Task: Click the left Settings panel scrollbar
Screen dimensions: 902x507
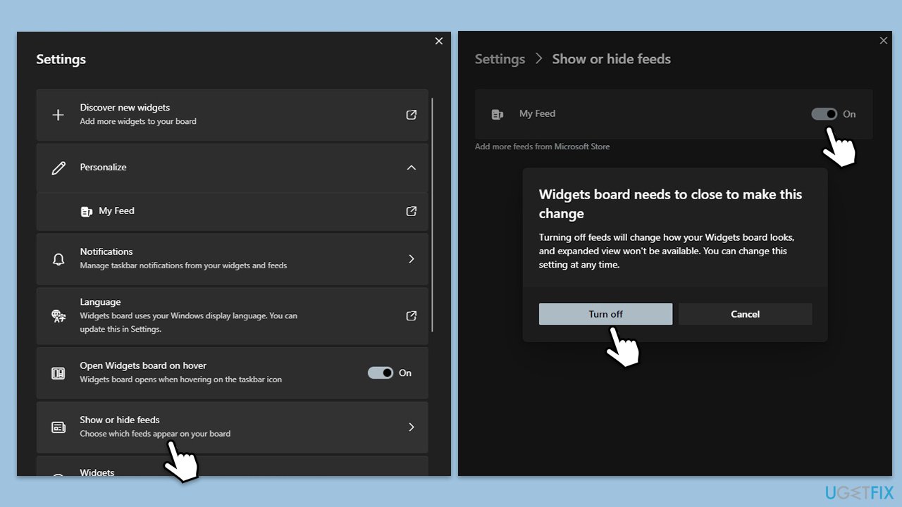Action: [433, 215]
